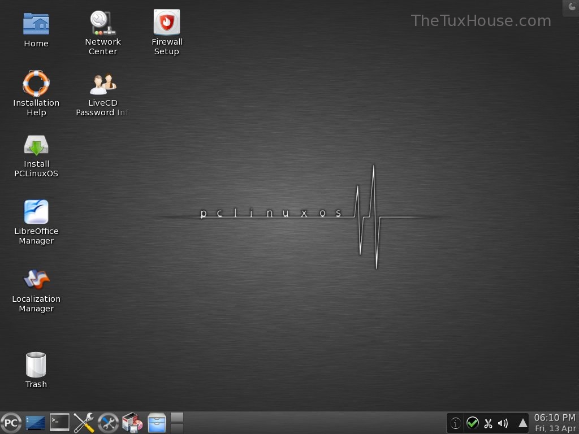Open the Install PCLinuxOS desktop icon
Viewport: 579px width, 434px height.
pos(36,147)
